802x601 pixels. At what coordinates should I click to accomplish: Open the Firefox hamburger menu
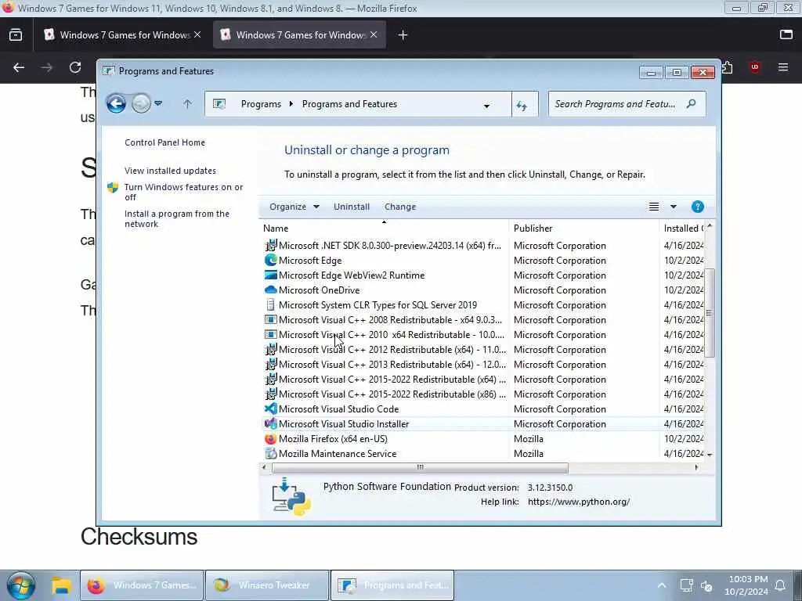783,67
